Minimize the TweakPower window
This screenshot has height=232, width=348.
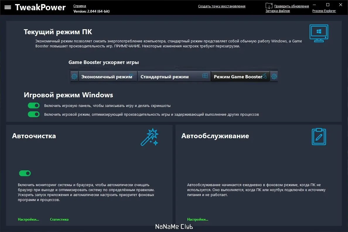coord(314,5)
